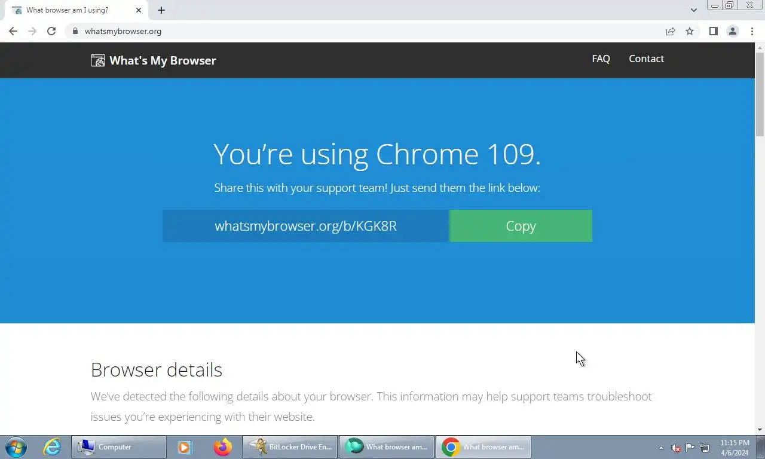Select the whatsmybrowser.org/b/KGK8R link field
Viewport: 765px width, 459px height.
pyautogui.click(x=305, y=226)
